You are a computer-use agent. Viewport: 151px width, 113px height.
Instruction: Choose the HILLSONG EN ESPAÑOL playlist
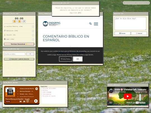tap(49, 88)
